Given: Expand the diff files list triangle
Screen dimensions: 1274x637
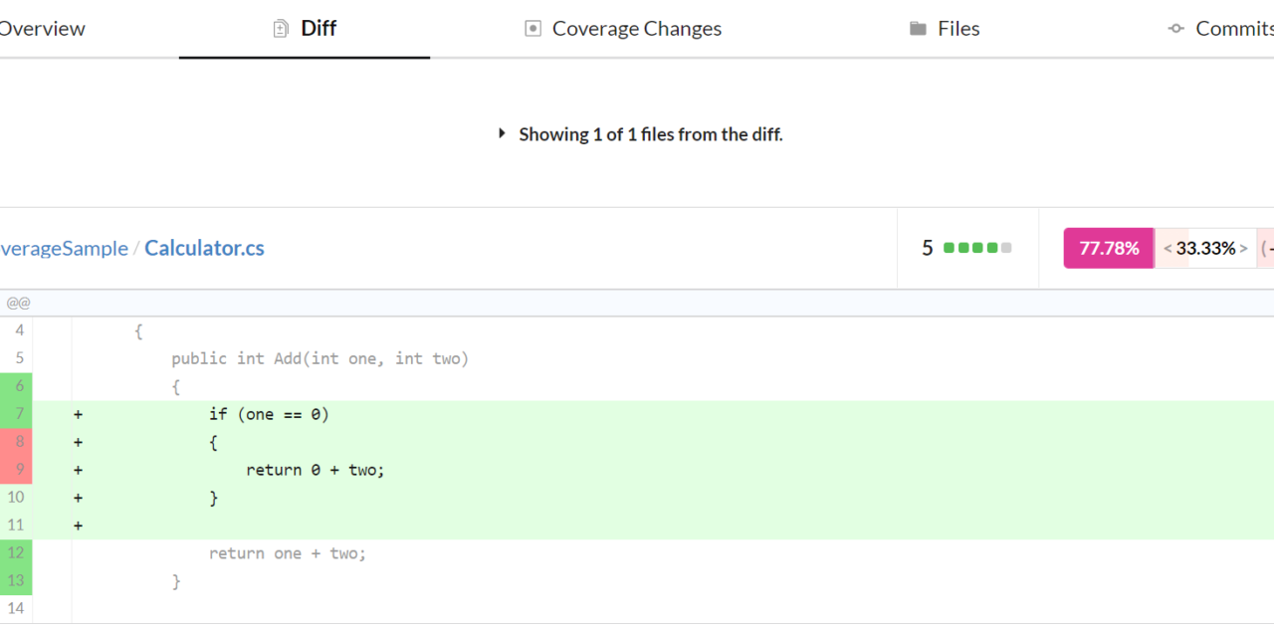Looking at the screenshot, I should point(502,133).
